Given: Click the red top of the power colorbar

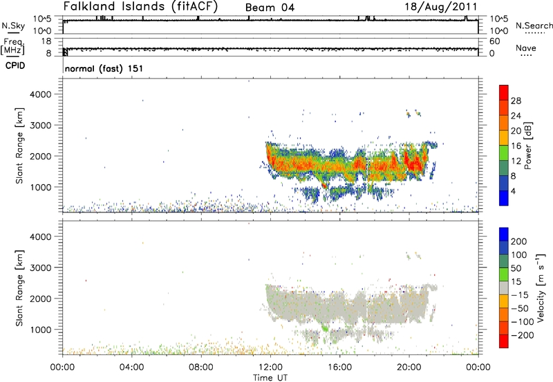Looking at the screenshot, I should (x=504, y=92).
